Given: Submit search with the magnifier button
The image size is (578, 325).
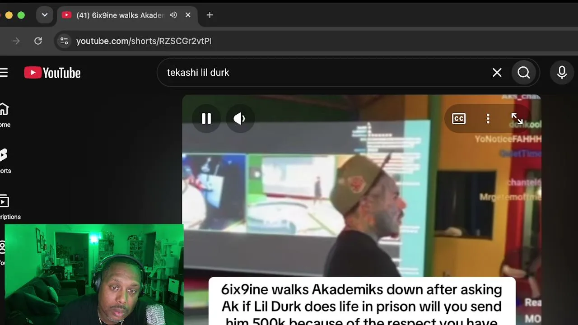Looking at the screenshot, I should (x=524, y=73).
